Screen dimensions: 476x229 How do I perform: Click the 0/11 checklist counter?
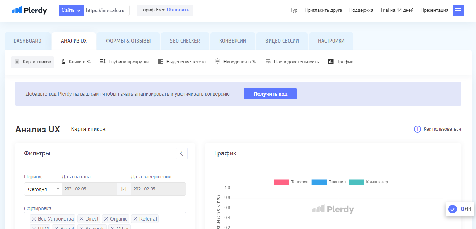[466, 209]
